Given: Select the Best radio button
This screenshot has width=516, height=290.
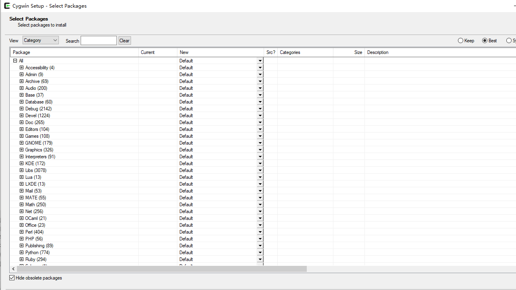Looking at the screenshot, I should coord(485,41).
